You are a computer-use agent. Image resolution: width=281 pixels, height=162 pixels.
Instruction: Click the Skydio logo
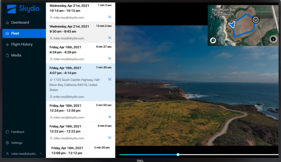click(x=23, y=9)
